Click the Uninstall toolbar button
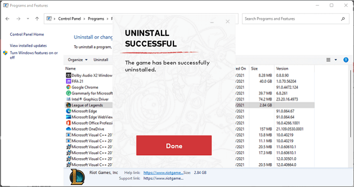 (101, 60)
